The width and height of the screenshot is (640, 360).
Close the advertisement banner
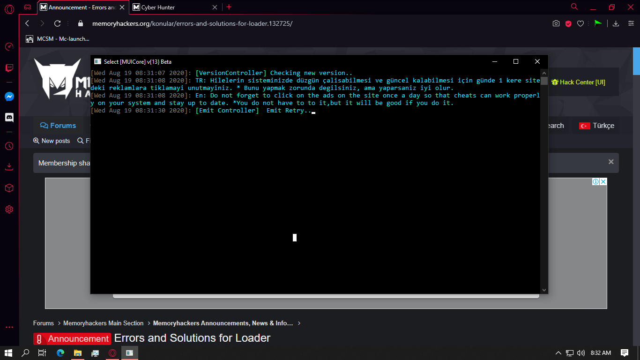pos(603,182)
